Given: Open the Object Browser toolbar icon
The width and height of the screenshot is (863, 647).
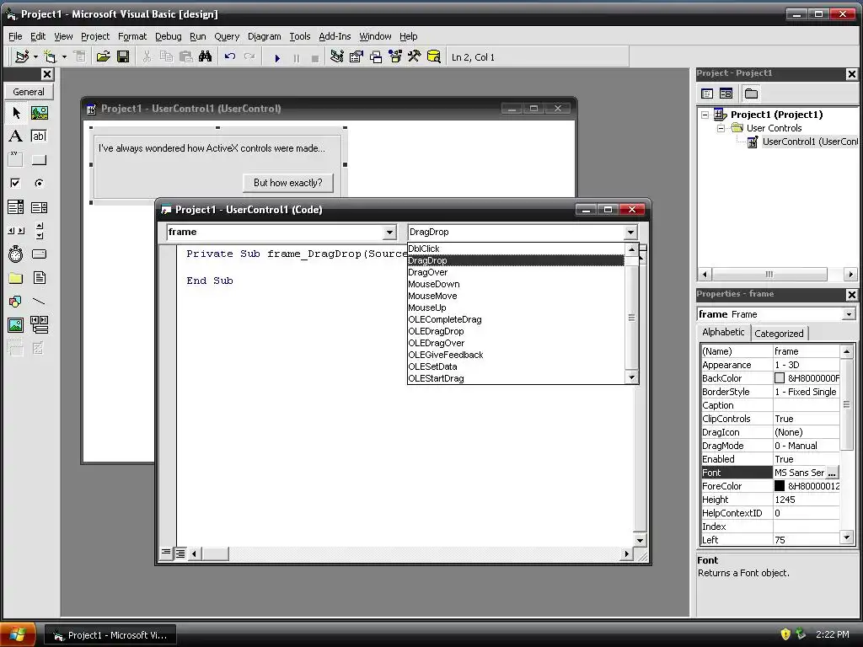Looking at the screenshot, I should click(395, 56).
